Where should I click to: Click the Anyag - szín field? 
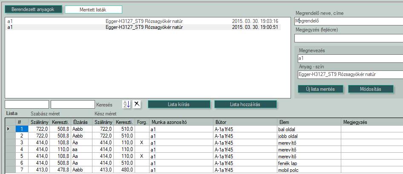coord(349,75)
